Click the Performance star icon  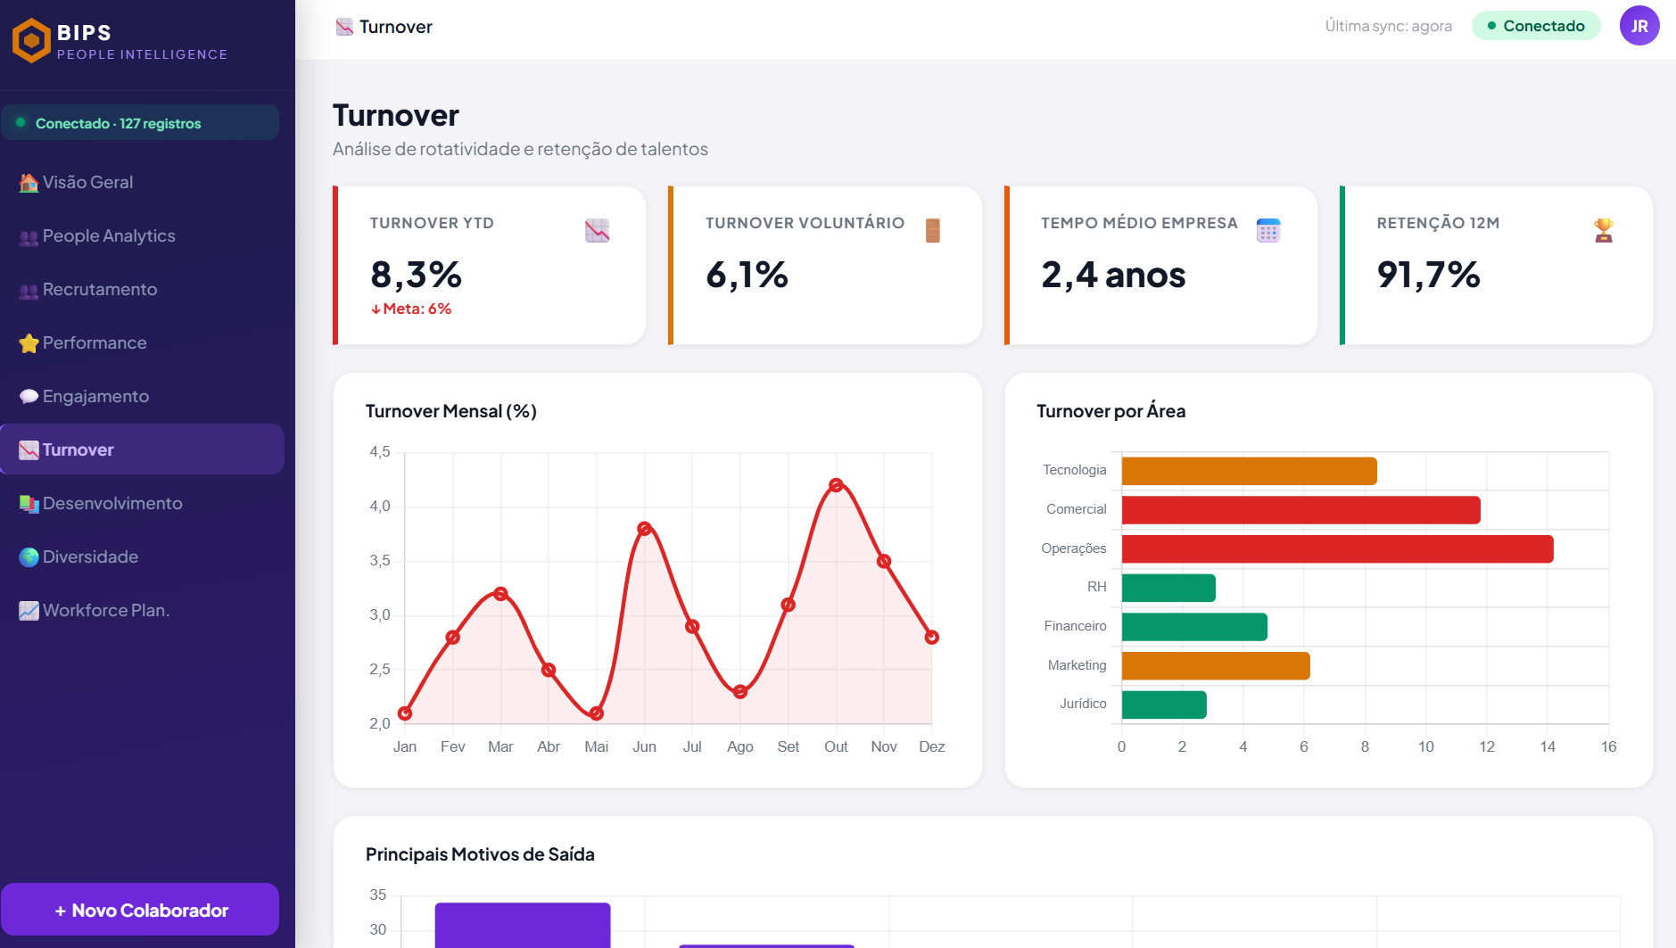(29, 343)
